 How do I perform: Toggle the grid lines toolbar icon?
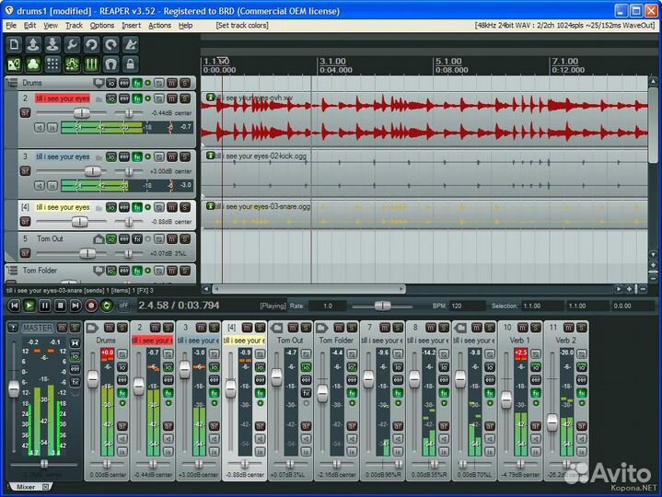(91, 64)
